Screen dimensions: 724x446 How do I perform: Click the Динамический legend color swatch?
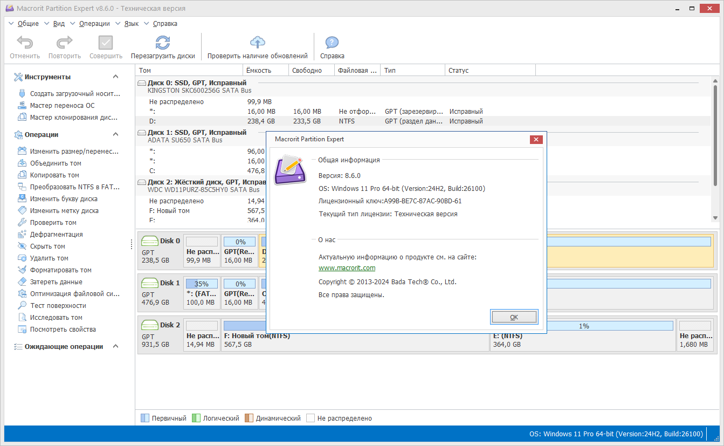point(249,418)
